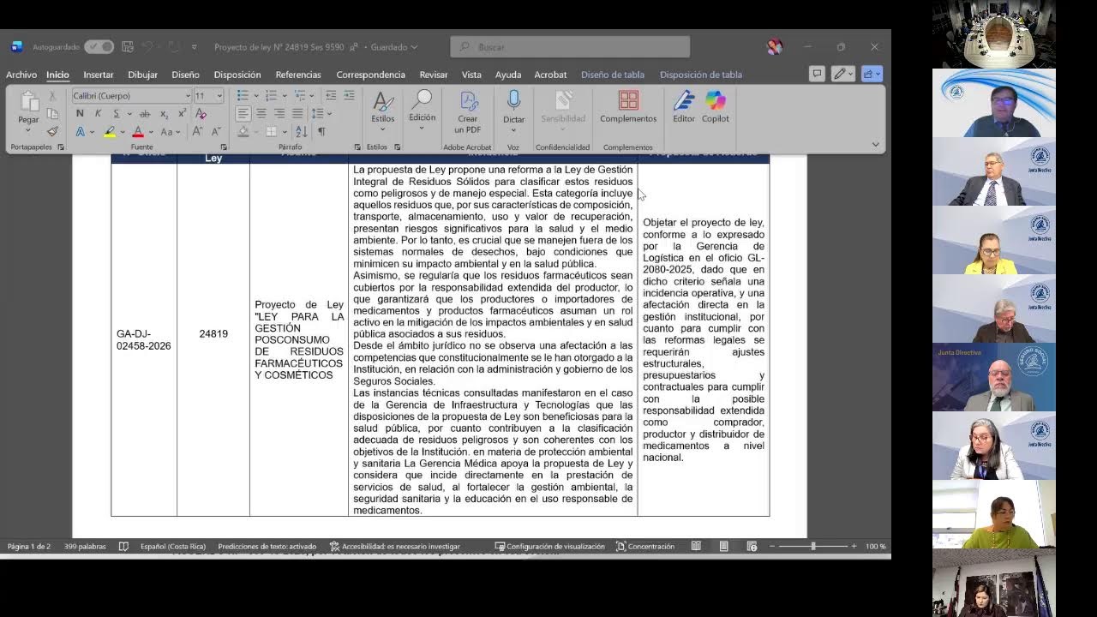Image resolution: width=1097 pixels, height=617 pixels.
Task: Click the Cut scissors icon
Action: (52, 96)
